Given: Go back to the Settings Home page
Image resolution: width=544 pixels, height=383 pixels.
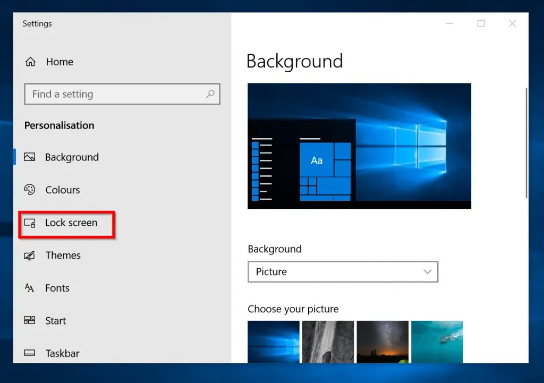Looking at the screenshot, I should [59, 62].
